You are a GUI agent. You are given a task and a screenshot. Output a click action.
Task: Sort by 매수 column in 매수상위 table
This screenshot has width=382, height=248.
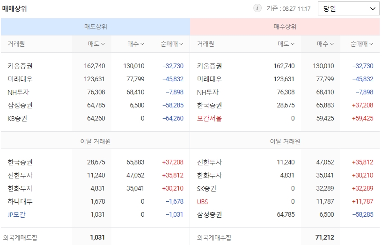pos(325,44)
